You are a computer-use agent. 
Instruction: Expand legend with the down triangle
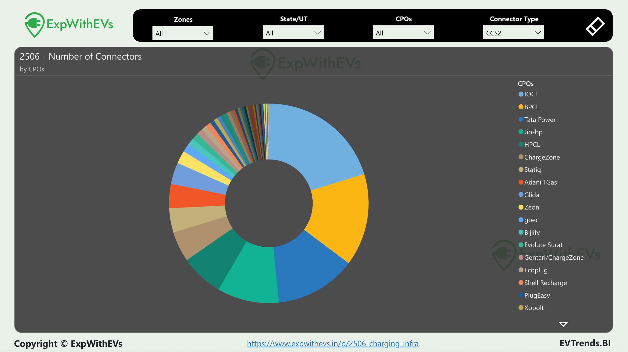pos(563,324)
